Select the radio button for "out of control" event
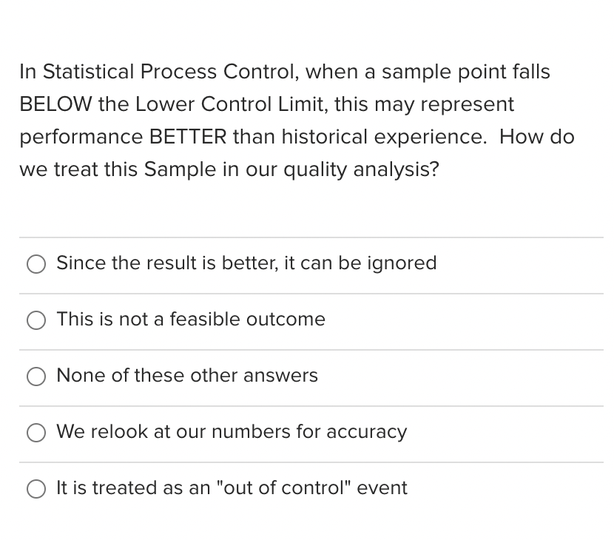The image size is (614, 540). [36, 489]
